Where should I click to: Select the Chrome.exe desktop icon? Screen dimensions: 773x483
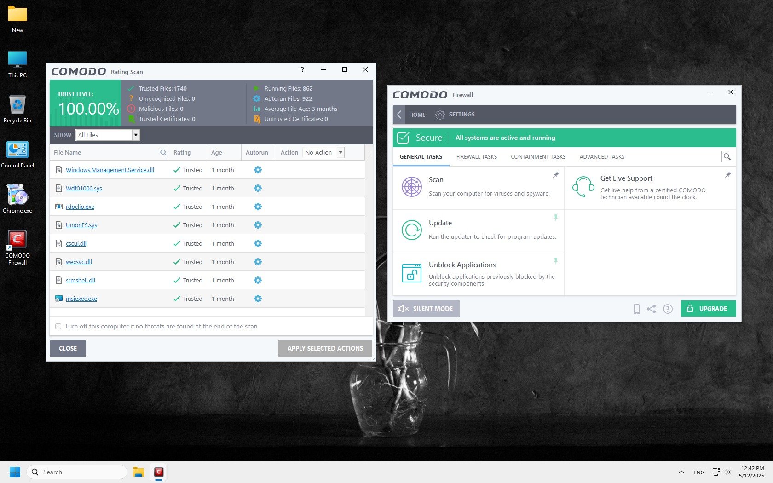click(17, 199)
